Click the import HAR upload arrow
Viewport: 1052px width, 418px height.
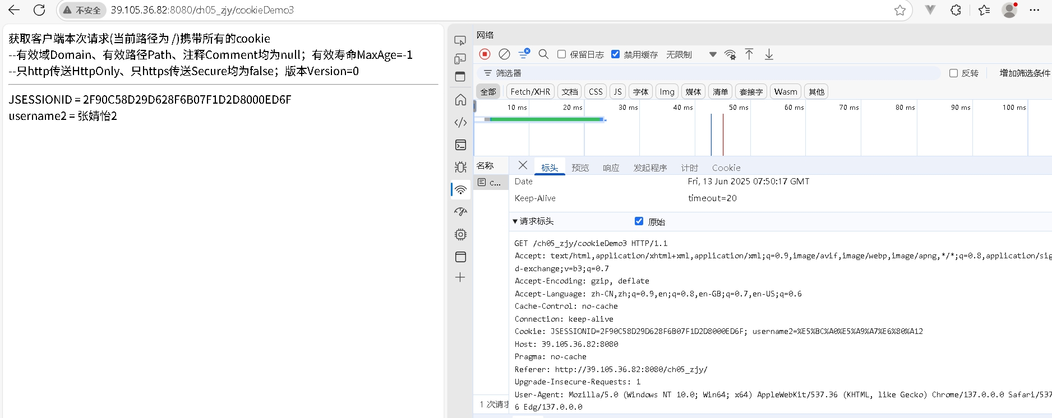click(749, 54)
